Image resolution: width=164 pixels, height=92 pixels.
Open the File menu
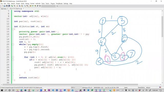tap(2, 4)
